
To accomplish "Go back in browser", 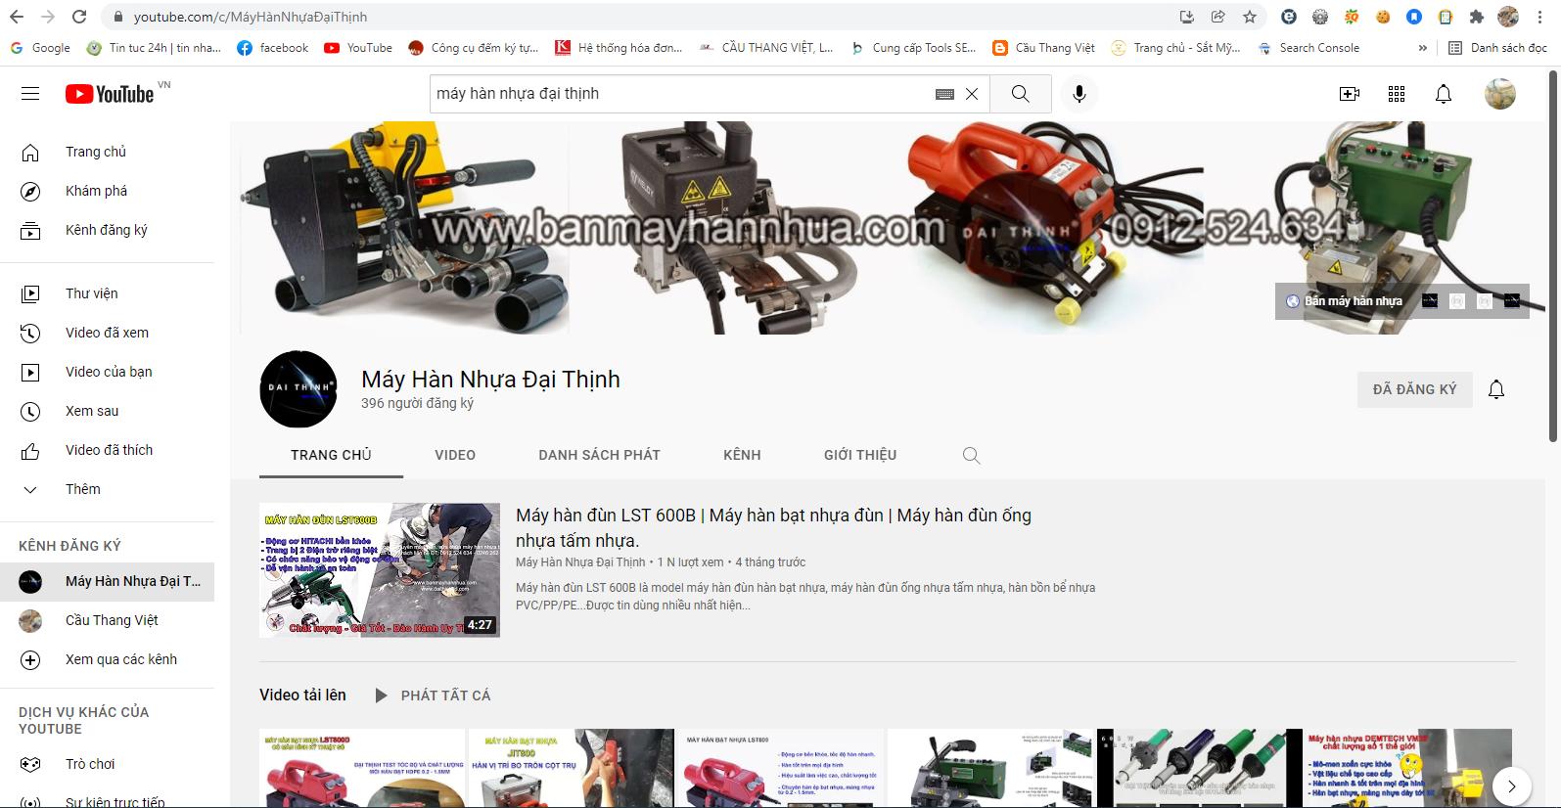I will [x=17, y=17].
